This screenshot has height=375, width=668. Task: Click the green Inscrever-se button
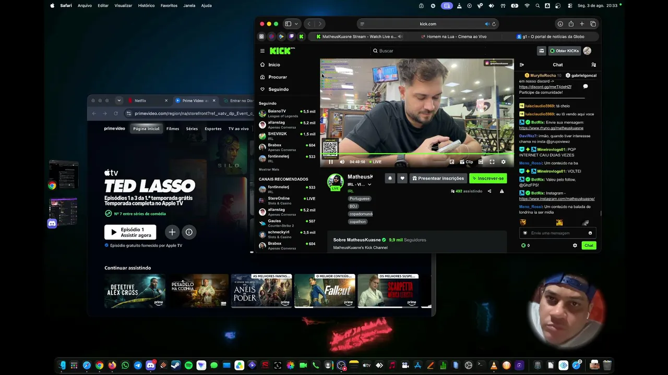pyautogui.click(x=488, y=178)
